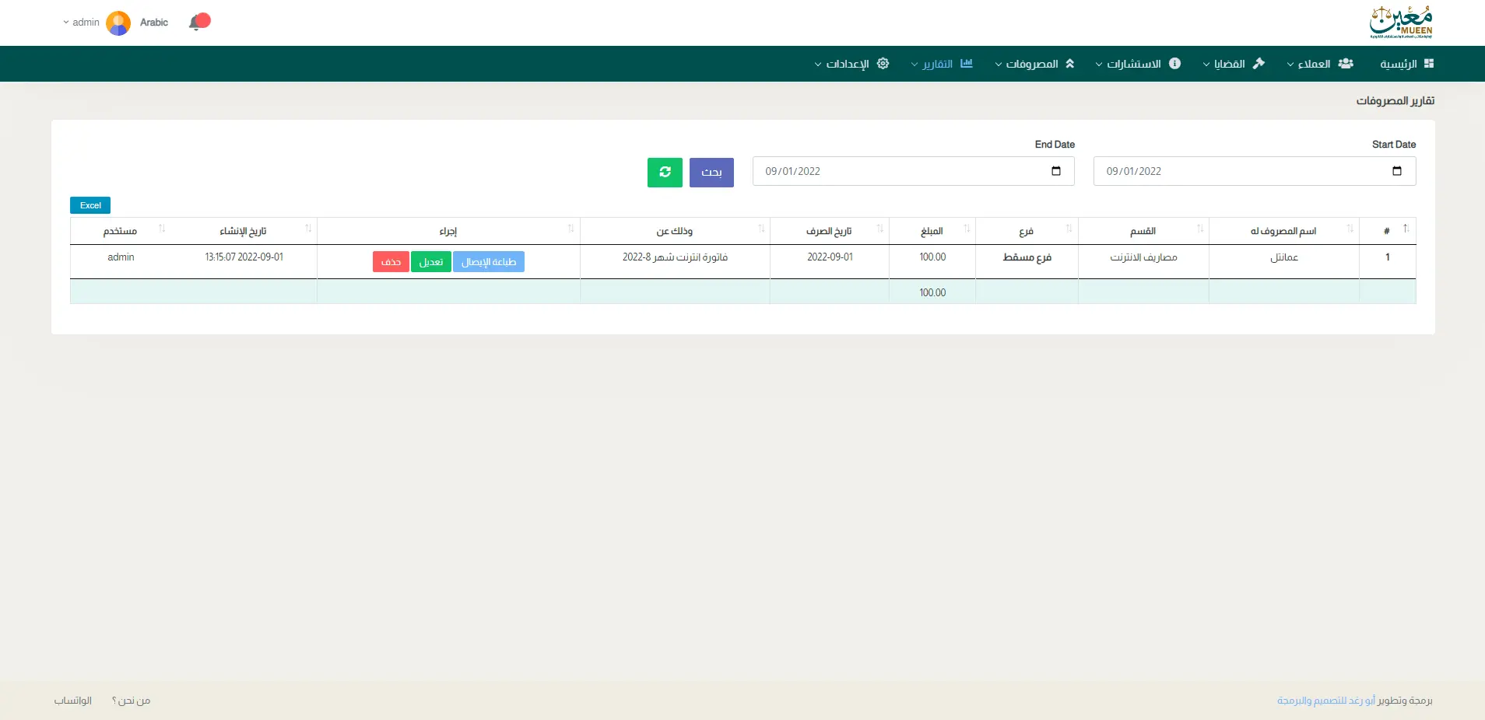The image size is (1485, 720).
Task: Click the sort icon on المبلغ column
Action: [967, 229]
